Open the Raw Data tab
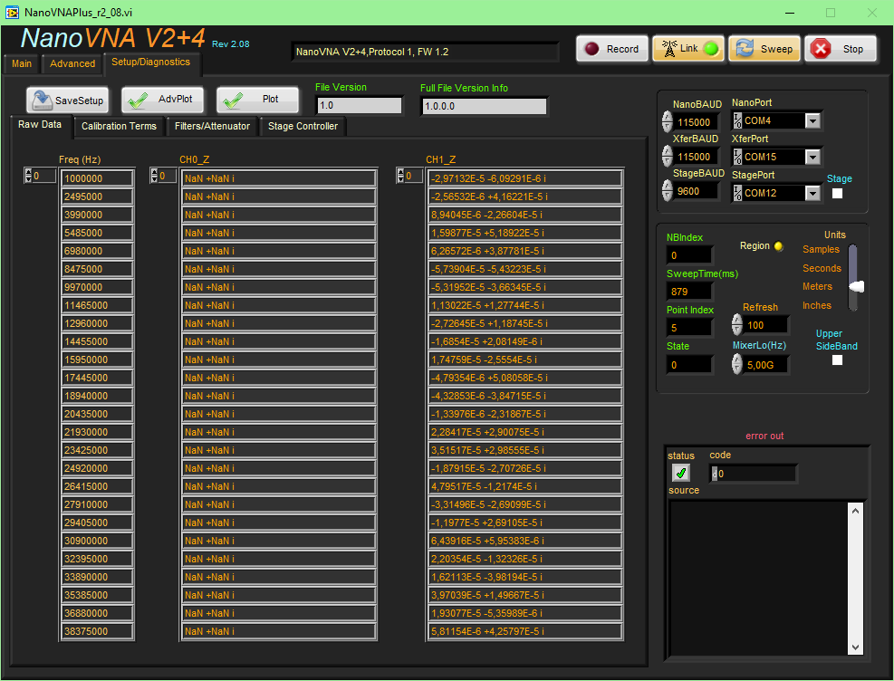894x681 pixels. coord(40,125)
